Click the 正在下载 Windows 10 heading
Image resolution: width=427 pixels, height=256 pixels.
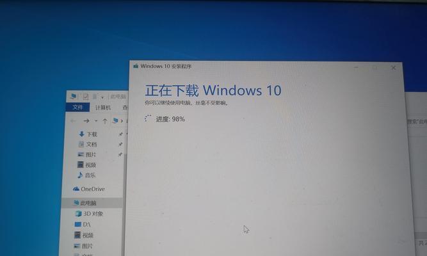coord(213,90)
